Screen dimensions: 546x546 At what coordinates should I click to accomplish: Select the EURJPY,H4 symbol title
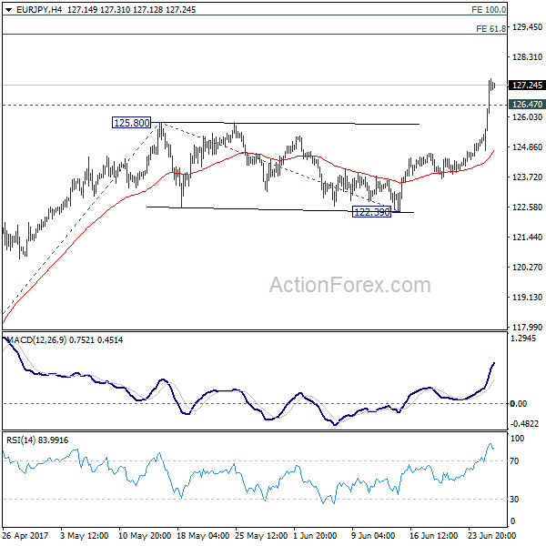click(x=39, y=10)
